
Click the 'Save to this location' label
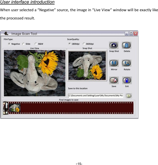point(78,88)
